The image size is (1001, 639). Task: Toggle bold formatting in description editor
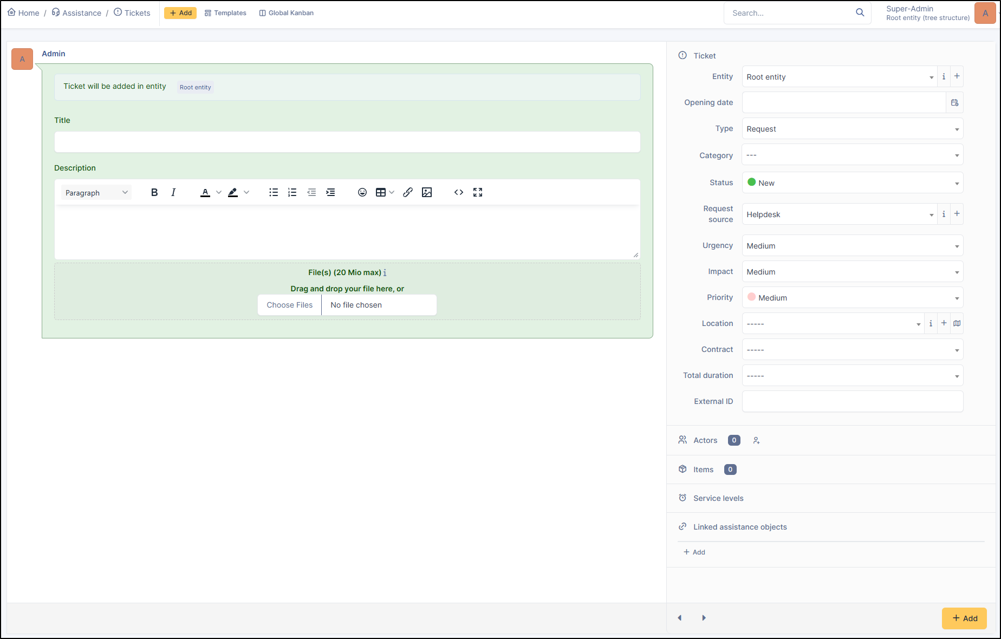tap(154, 192)
